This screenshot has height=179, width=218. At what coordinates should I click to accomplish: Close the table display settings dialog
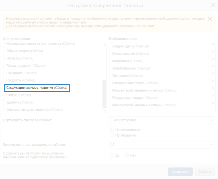[213, 6]
